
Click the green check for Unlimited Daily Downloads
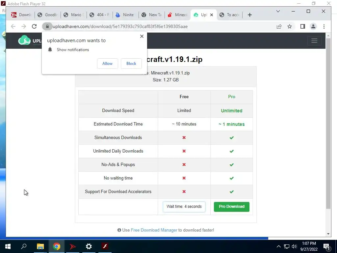tap(232, 151)
